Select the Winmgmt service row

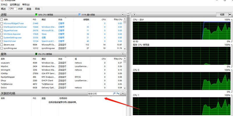(x=62, y=70)
